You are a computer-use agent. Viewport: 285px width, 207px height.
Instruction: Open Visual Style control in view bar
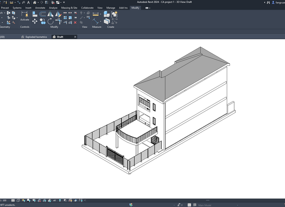pyautogui.click(x=18, y=200)
